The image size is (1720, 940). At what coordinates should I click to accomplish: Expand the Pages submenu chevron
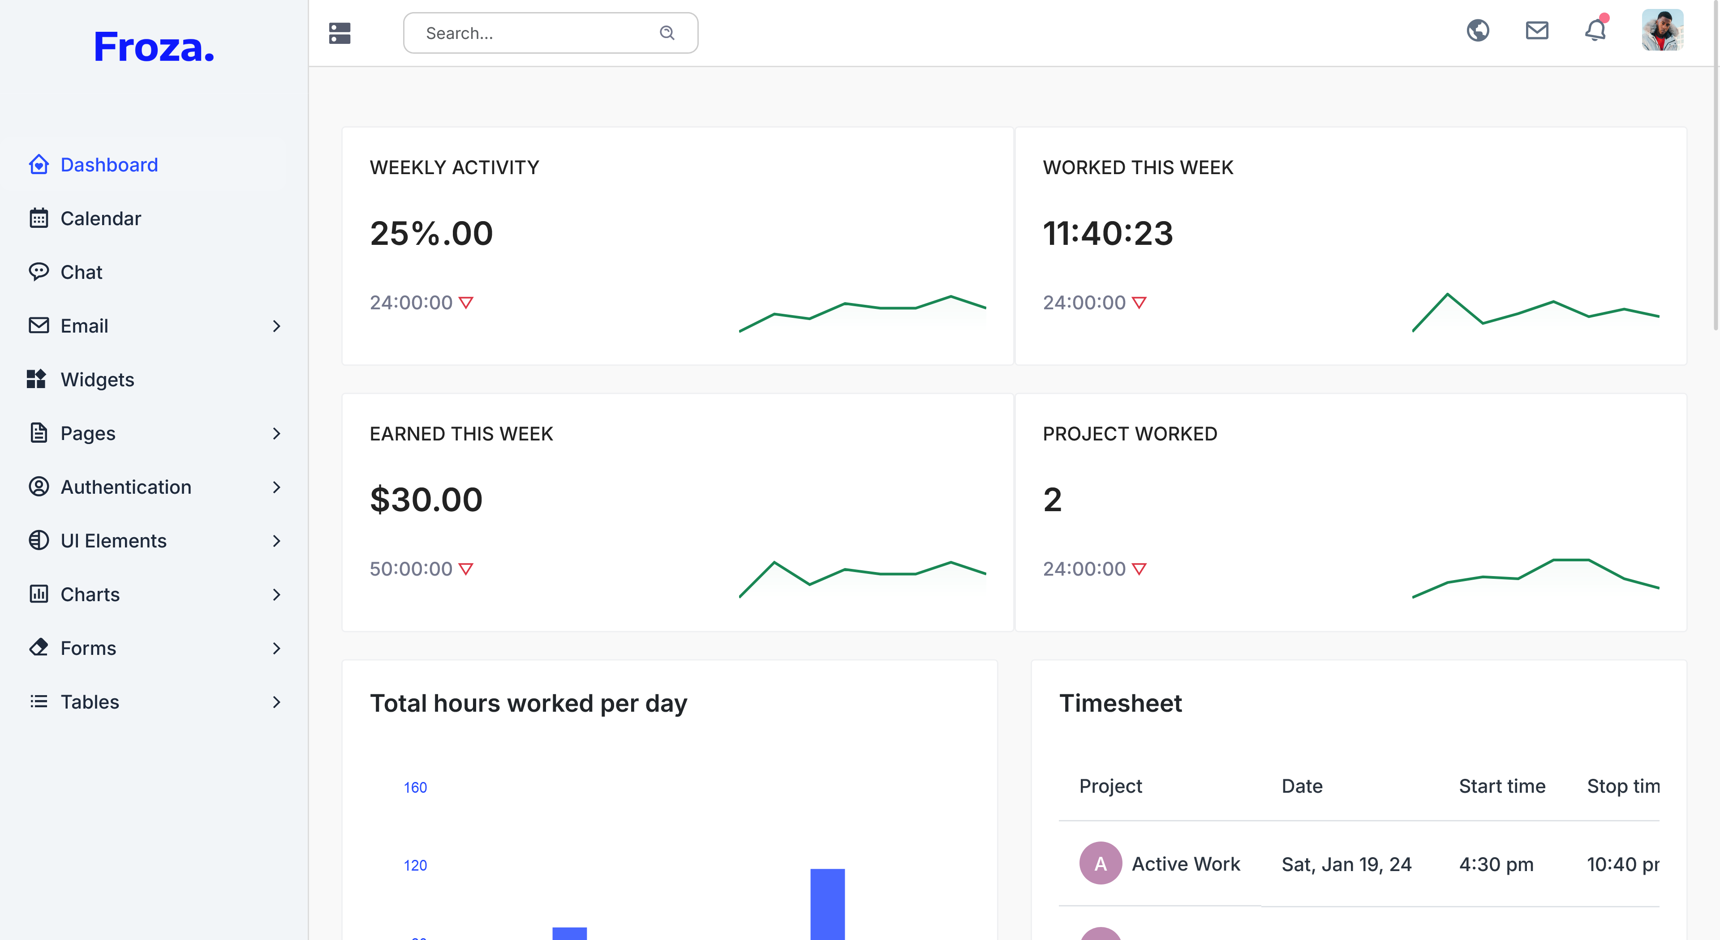tap(276, 434)
